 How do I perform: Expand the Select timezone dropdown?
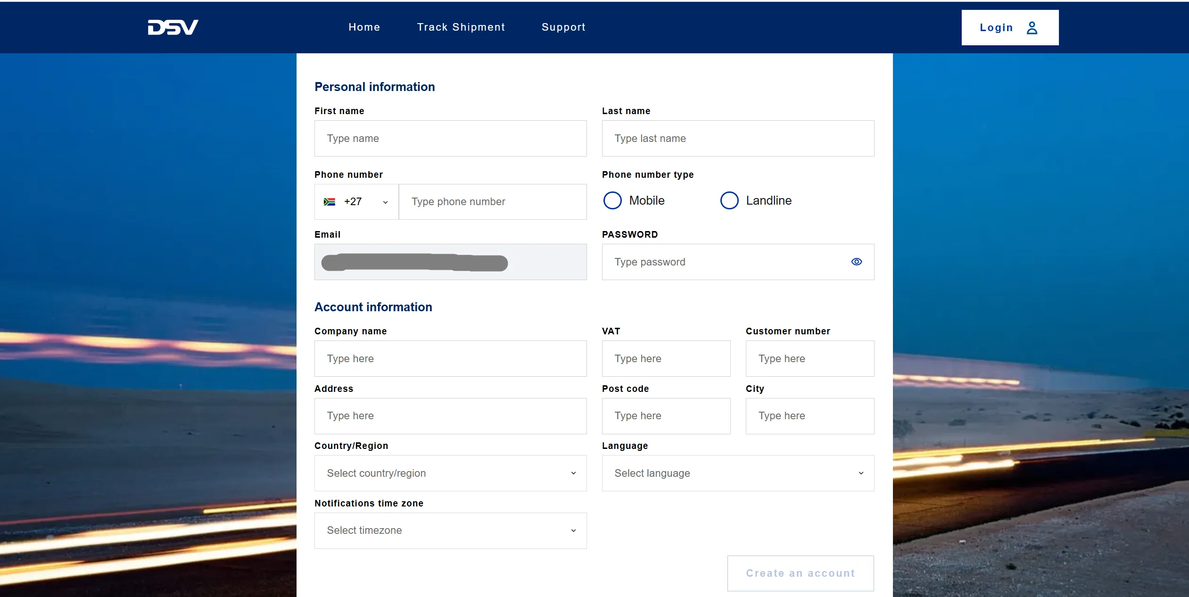450,531
